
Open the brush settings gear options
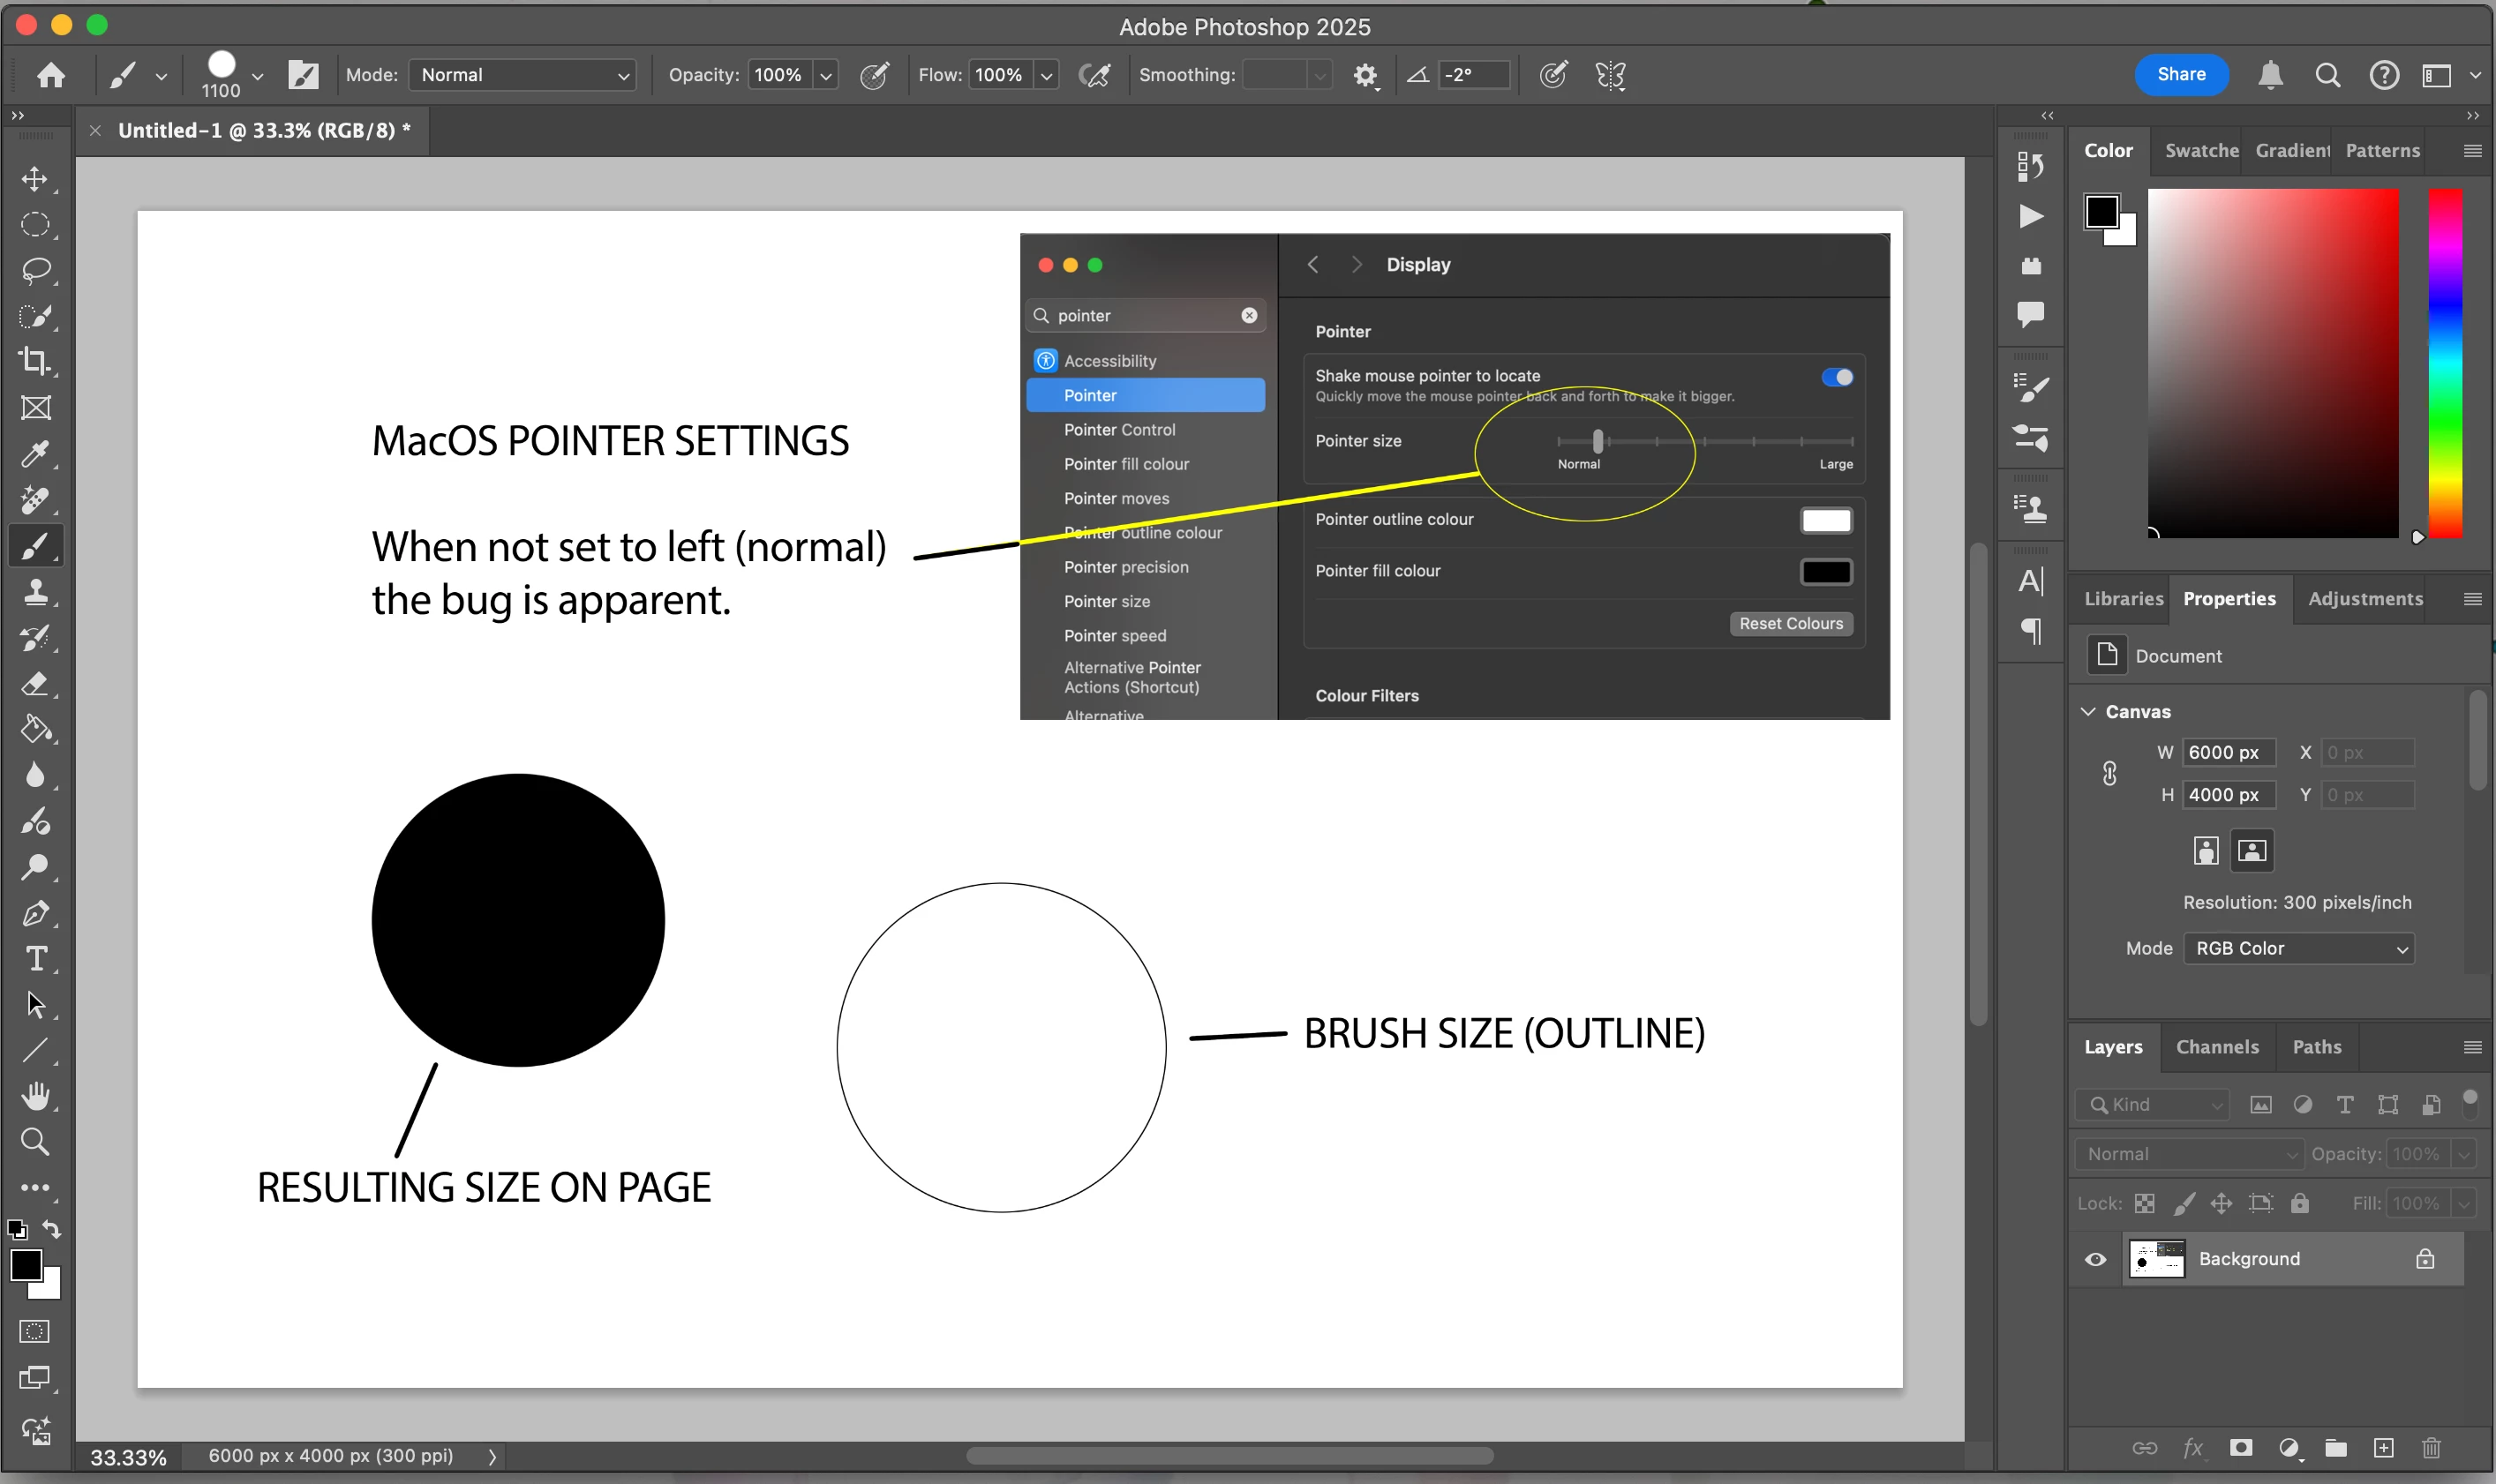pyautogui.click(x=1365, y=75)
